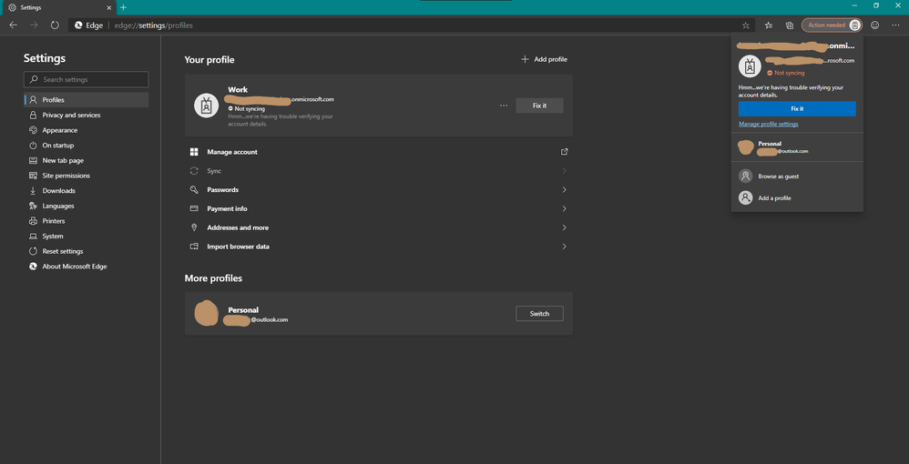Image resolution: width=909 pixels, height=464 pixels.
Task: Click the More profiles heading
Action: click(x=213, y=278)
